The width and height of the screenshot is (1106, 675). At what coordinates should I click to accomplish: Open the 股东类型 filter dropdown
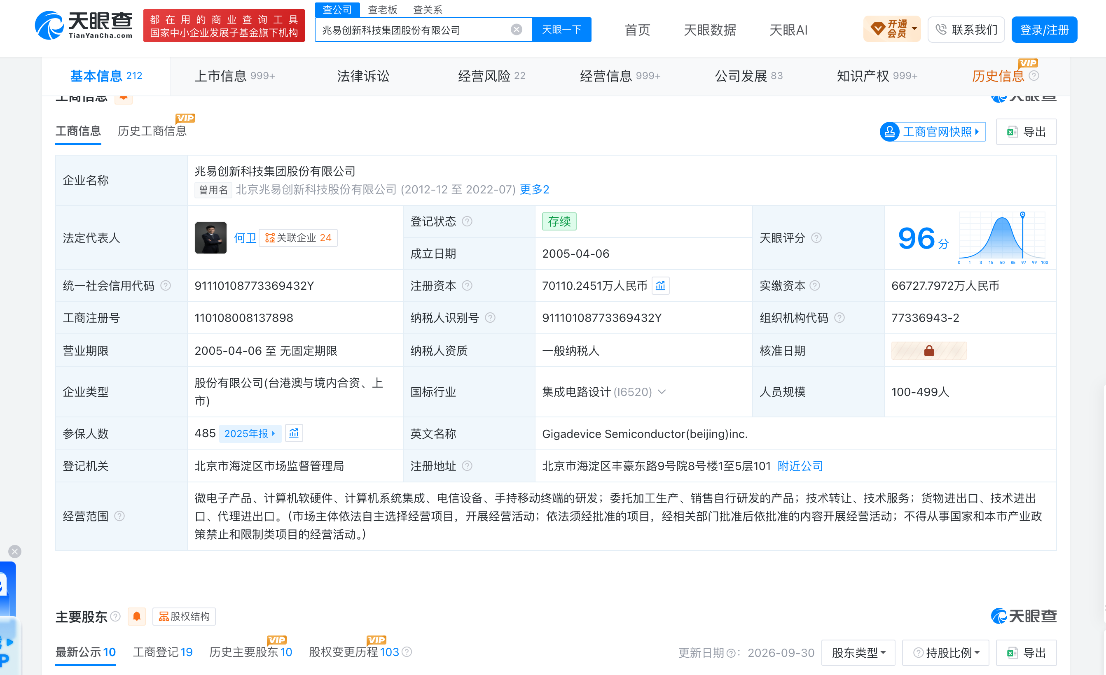coord(858,653)
